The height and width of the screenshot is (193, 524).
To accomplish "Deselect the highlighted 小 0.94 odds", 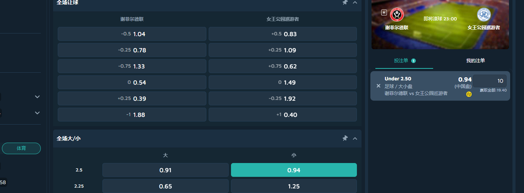I will coord(294,170).
